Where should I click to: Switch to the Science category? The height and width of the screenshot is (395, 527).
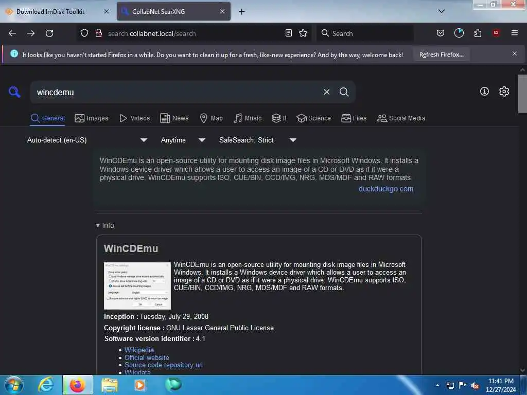click(x=313, y=118)
